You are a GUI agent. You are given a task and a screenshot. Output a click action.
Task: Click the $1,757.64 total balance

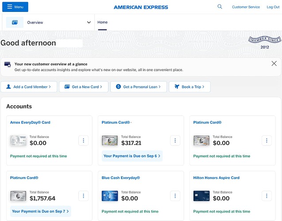[42, 198]
